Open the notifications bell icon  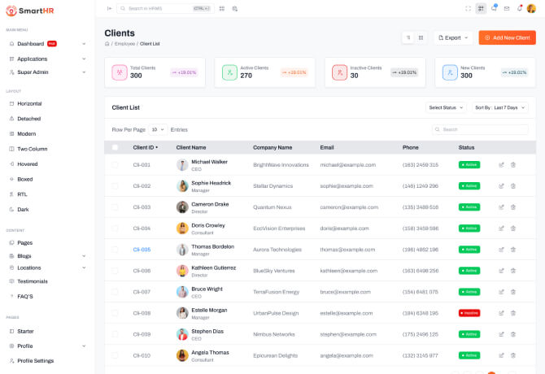[x=518, y=8]
